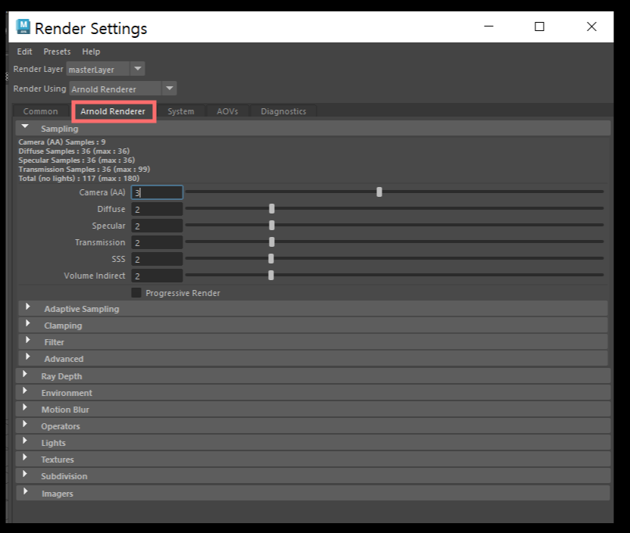Open the Edit menu

[24, 51]
